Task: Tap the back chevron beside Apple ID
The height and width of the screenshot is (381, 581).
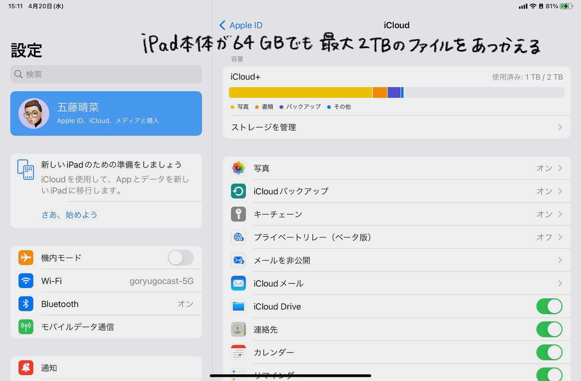Action: (222, 25)
